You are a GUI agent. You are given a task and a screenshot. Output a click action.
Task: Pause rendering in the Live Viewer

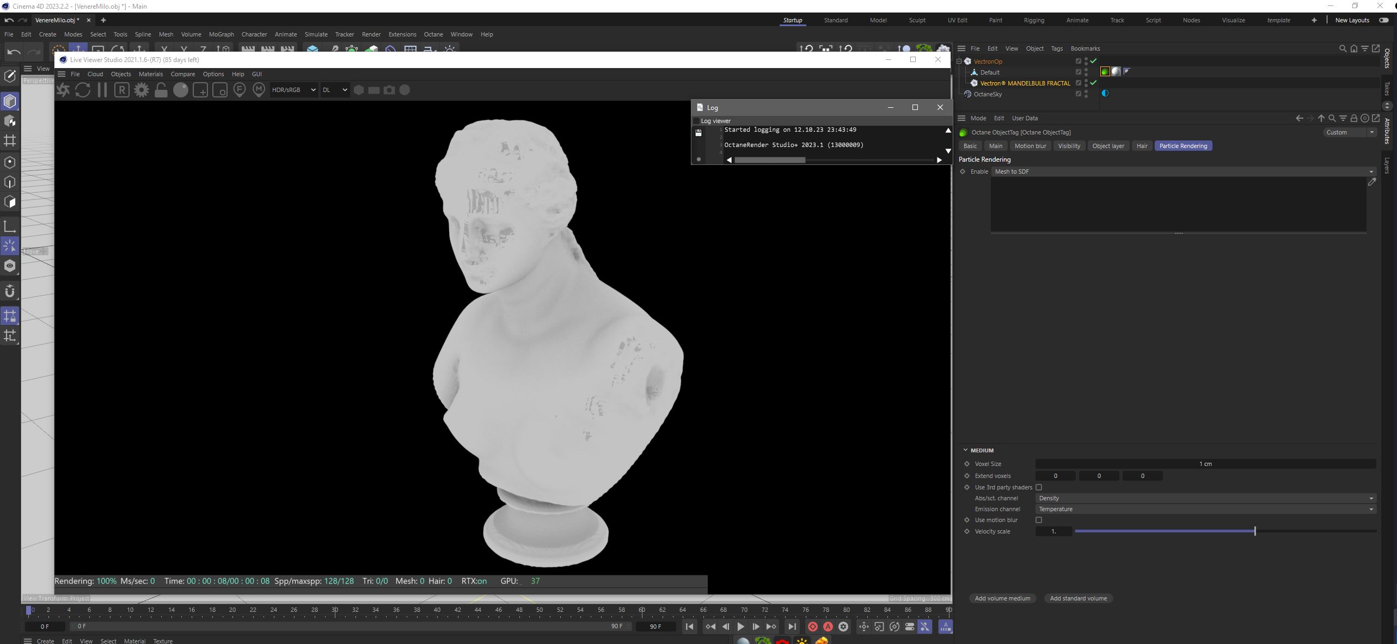click(x=102, y=90)
